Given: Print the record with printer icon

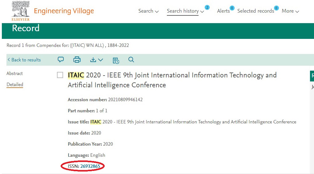Looking at the screenshot, I should 77,60.
